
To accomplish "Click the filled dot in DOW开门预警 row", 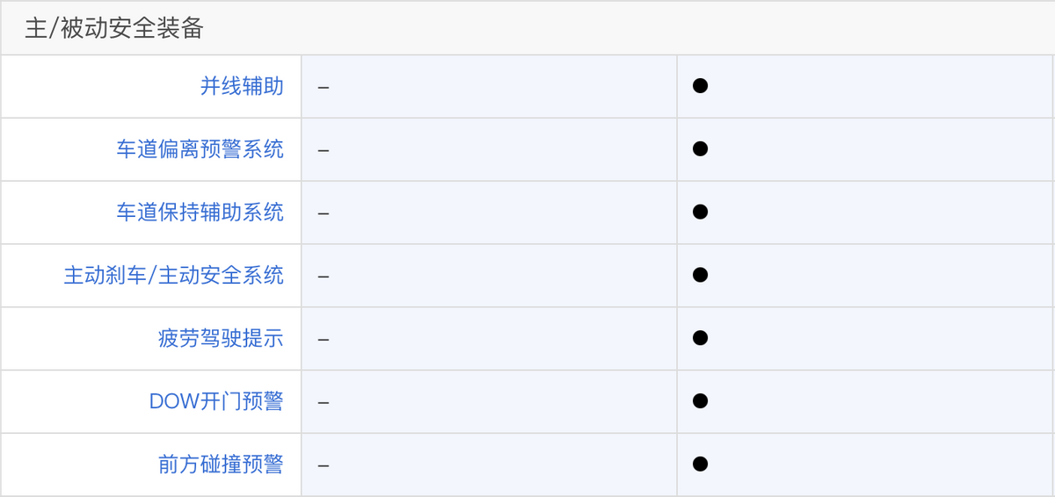I will pyautogui.click(x=700, y=402).
